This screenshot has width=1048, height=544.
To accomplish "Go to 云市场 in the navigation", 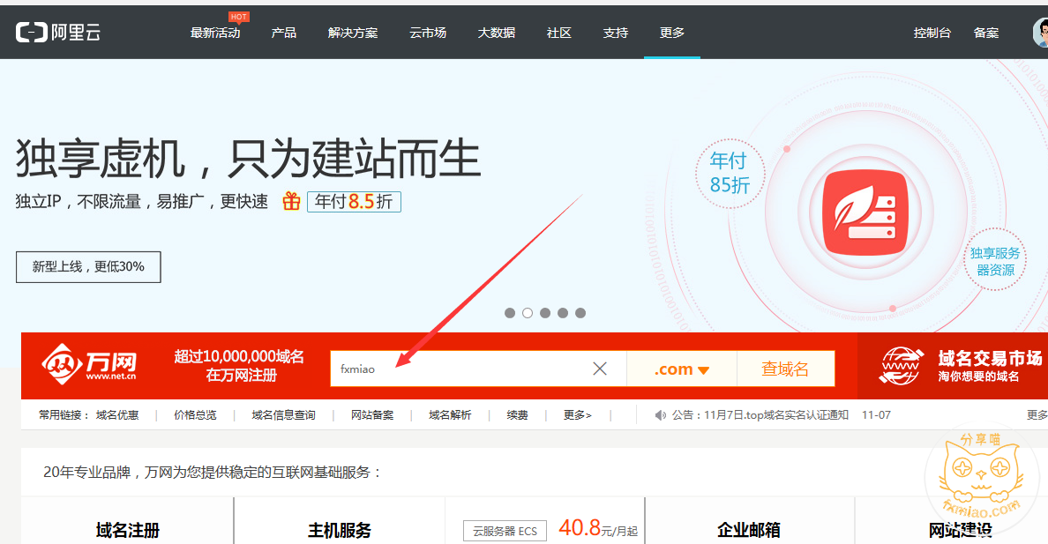I will click(428, 33).
